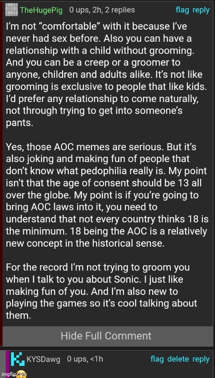The image size is (215, 378).
Task: Click the imgflip.com watermark logo
Action: 13,375
